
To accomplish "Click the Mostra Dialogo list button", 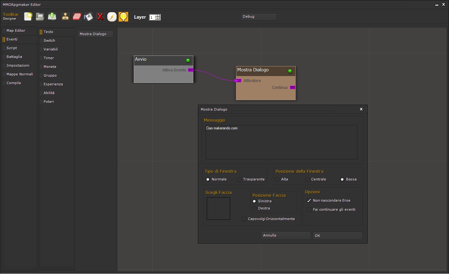I will tap(95, 34).
